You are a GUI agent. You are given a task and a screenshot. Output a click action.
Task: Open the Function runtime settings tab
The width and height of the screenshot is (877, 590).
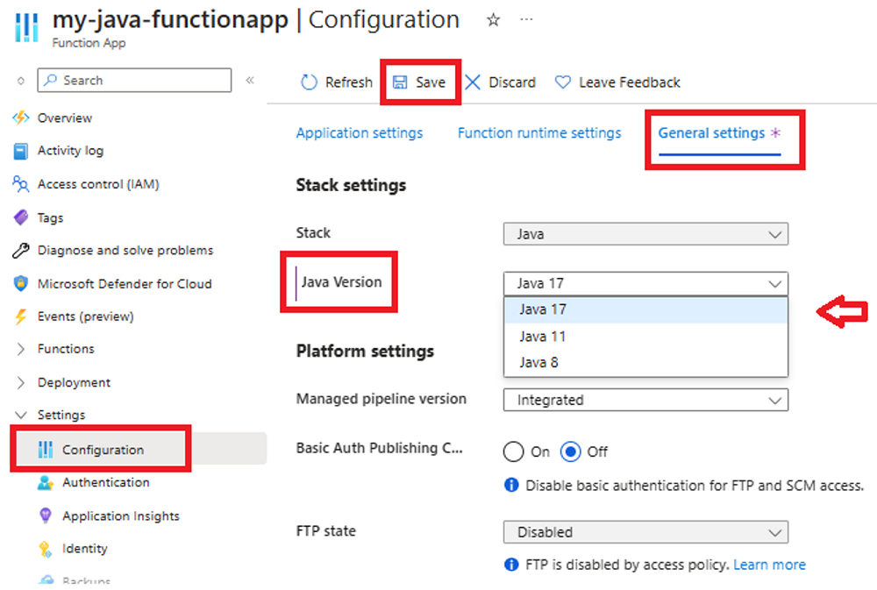tap(539, 133)
